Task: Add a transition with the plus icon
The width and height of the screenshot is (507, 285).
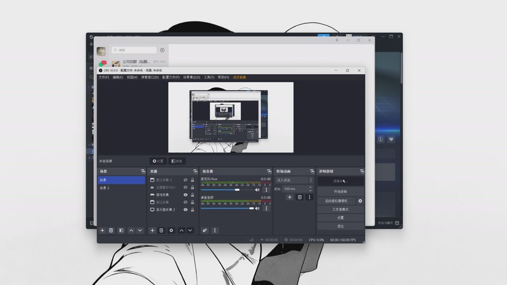Action: coord(290,197)
